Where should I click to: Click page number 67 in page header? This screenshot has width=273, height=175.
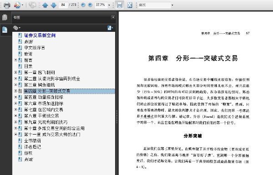(248, 33)
